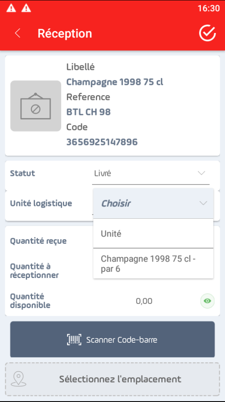Tap the product image placeholder
225x402 pixels.
pos(36,106)
